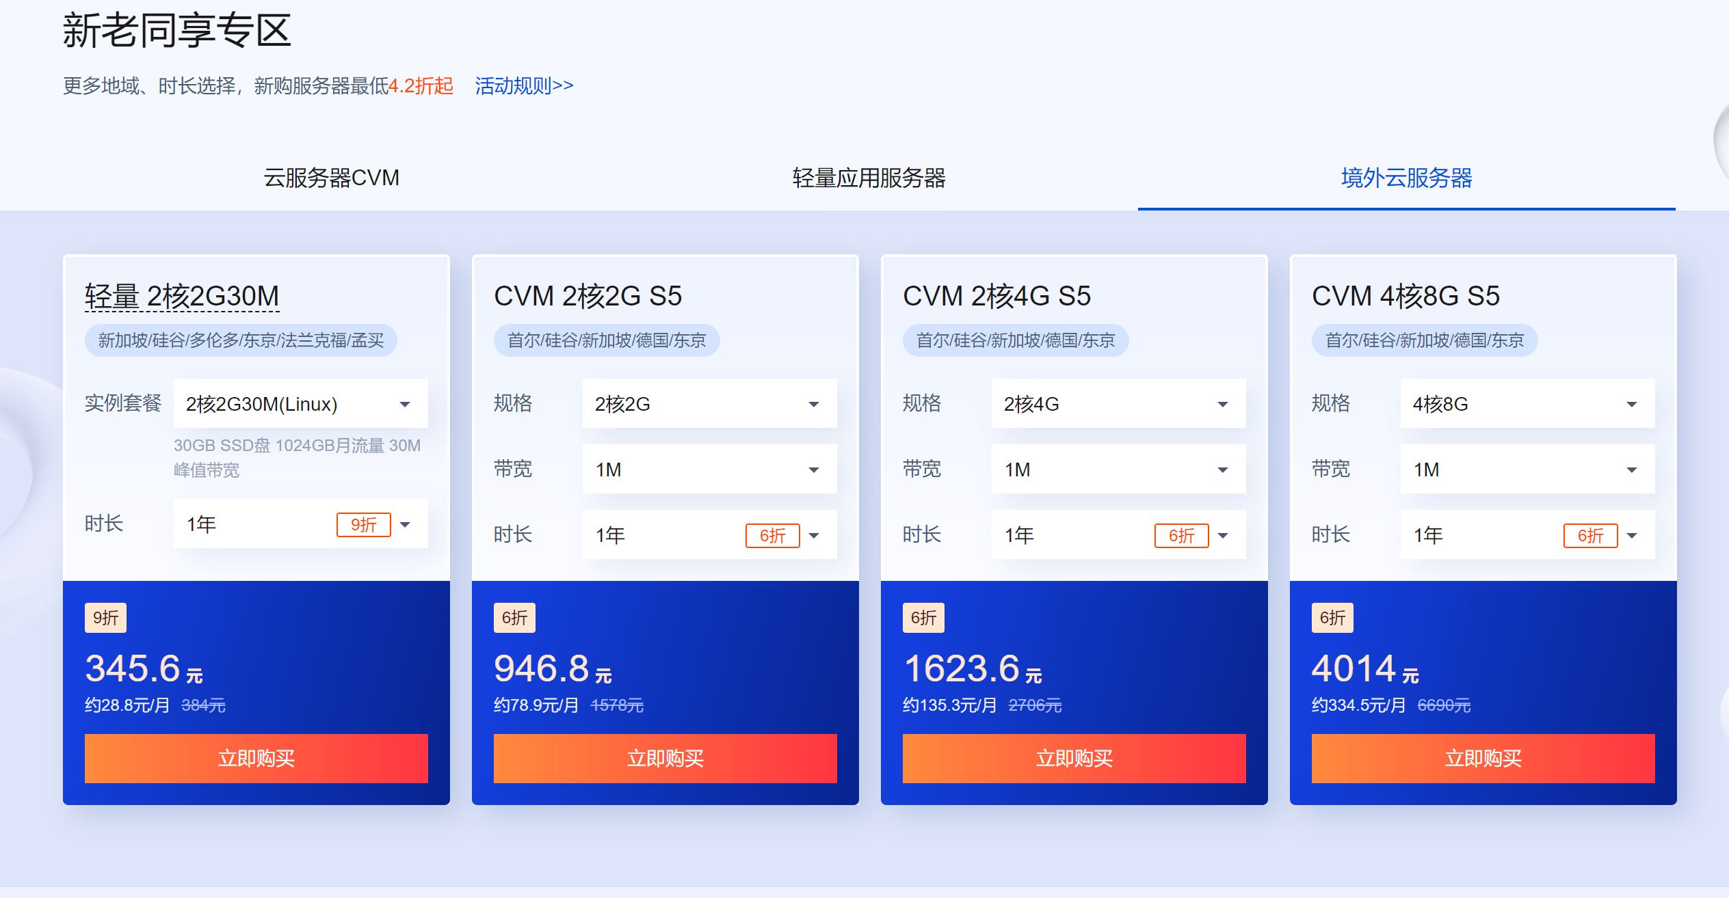Open the 规格 2核4G dropdown
The width and height of the screenshot is (1729, 898).
1119,404
